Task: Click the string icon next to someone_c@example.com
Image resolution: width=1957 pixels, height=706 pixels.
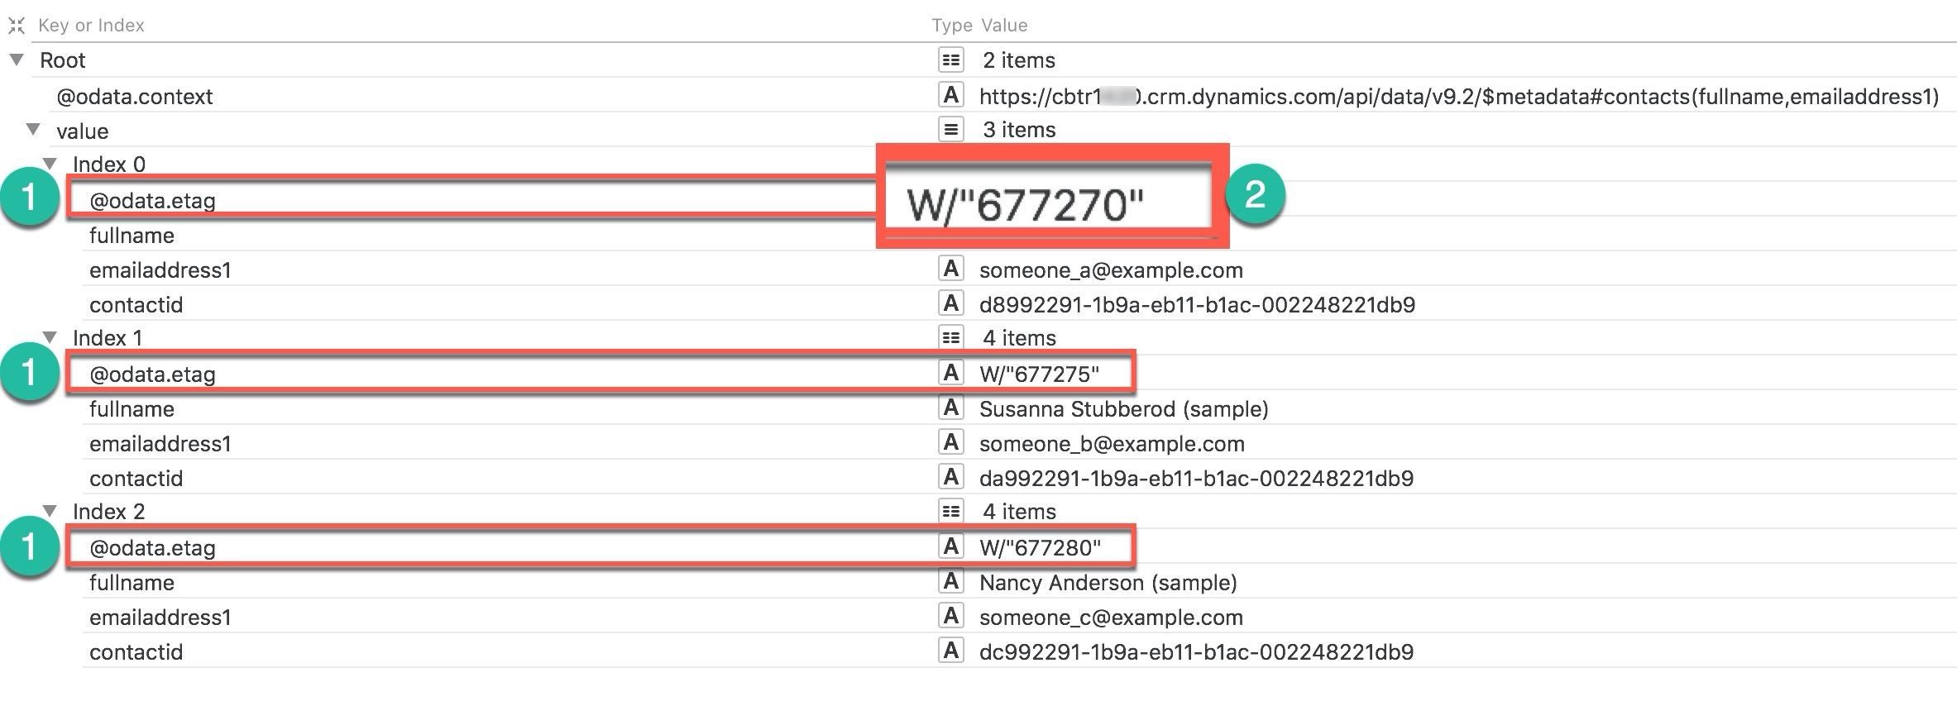Action: tap(951, 616)
